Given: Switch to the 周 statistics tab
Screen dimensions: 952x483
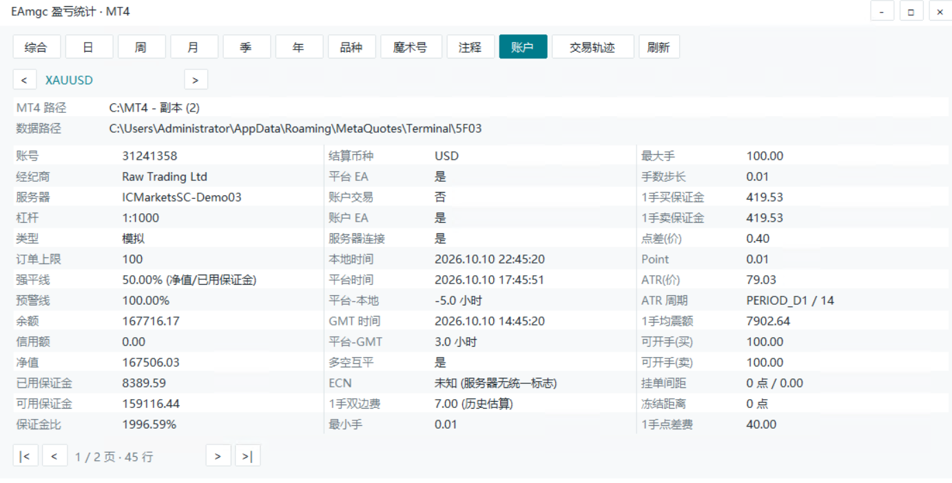Looking at the screenshot, I should point(141,47).
